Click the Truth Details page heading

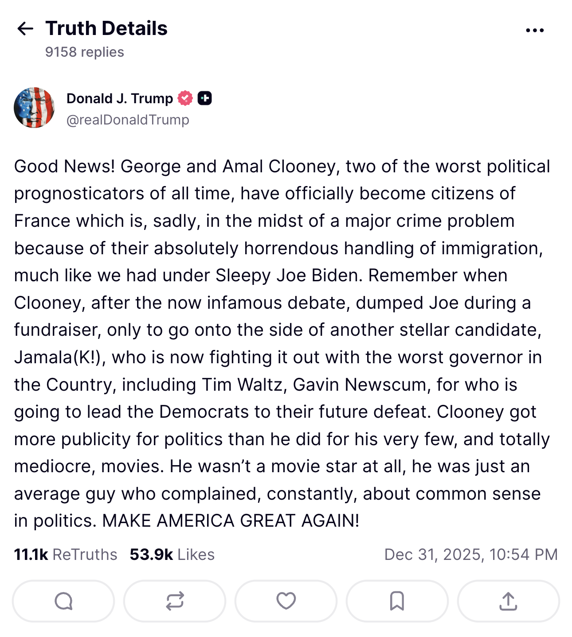106,28
